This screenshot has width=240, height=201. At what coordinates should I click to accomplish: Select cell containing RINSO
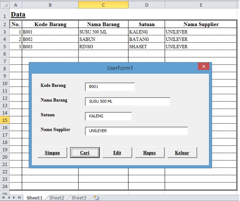point(103,46)
